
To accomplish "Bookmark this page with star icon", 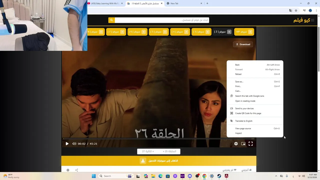I will (296, 10).
